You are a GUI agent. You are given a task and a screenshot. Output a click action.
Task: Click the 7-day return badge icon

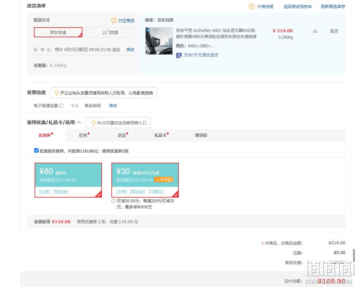tap(179, 55)
